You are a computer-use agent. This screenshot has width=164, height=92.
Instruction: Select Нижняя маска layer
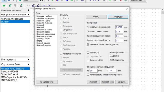[x=43, y=32]
